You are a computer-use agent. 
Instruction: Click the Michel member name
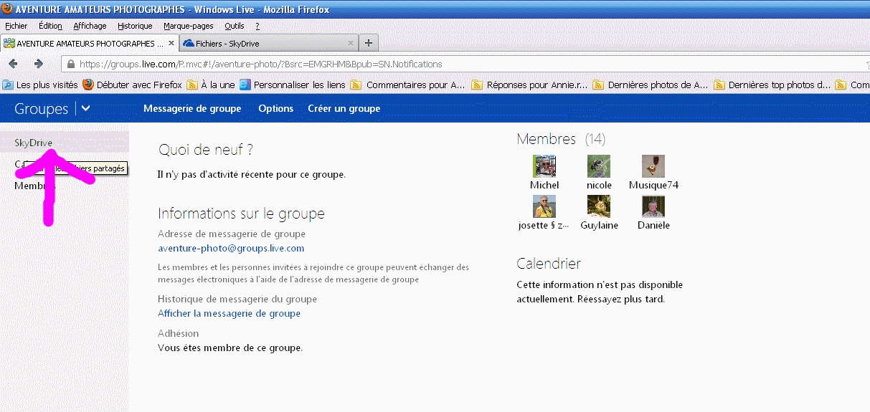(544, 185)
